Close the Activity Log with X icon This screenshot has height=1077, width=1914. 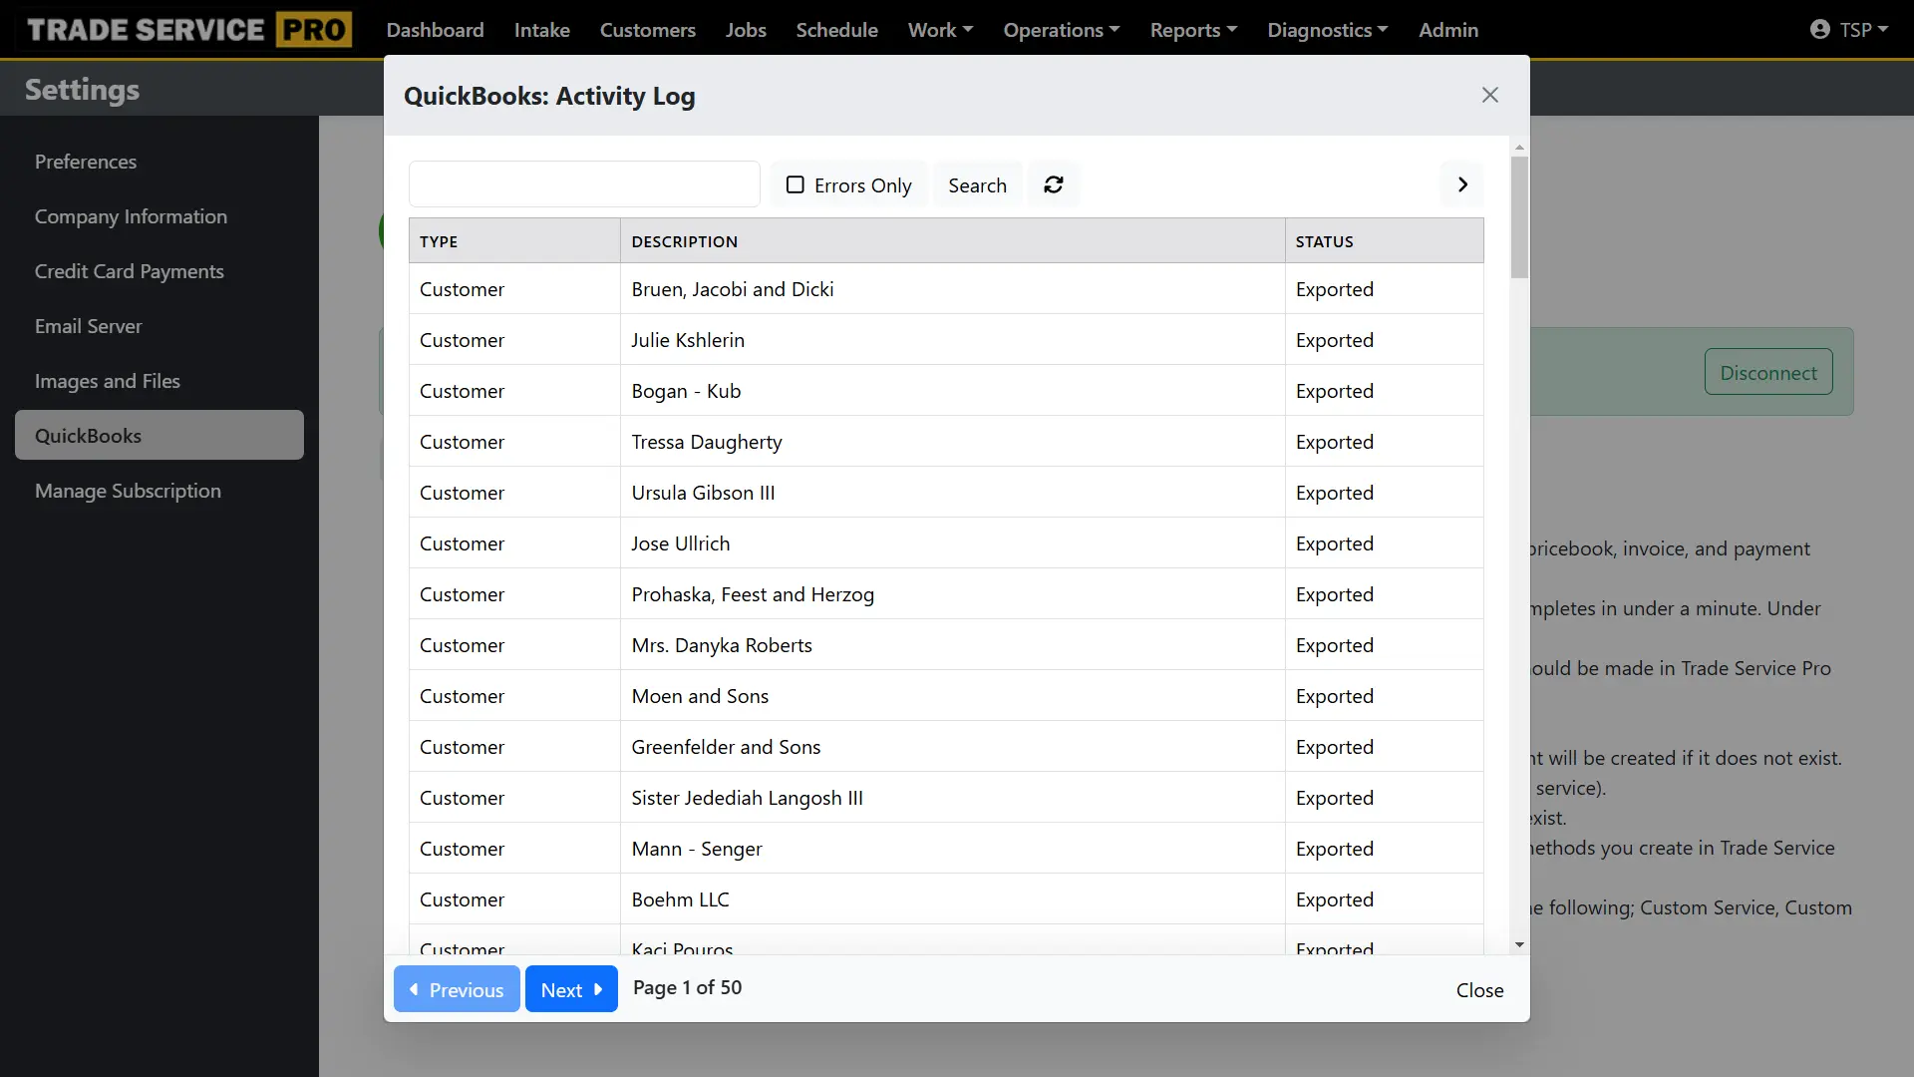point(1489,95)
